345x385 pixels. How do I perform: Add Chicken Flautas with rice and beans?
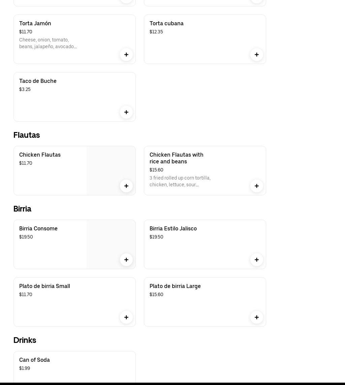point(257,186)
